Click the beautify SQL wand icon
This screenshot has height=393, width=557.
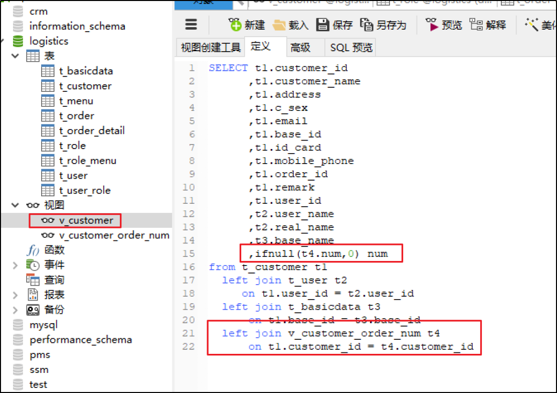click(531, 25)
